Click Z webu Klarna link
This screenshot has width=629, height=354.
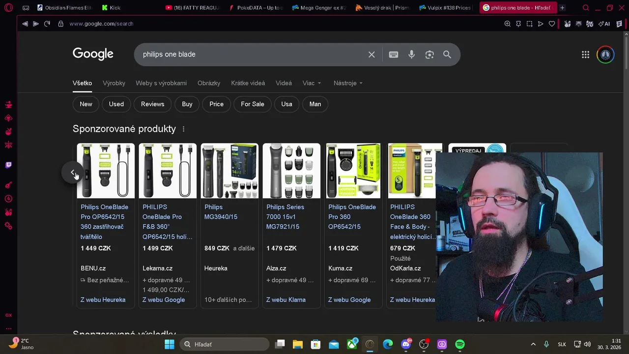286,300
